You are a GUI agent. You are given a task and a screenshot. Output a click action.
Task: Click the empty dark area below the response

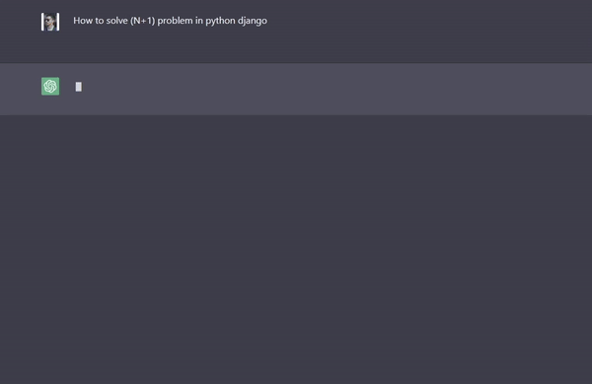point(296,249)
